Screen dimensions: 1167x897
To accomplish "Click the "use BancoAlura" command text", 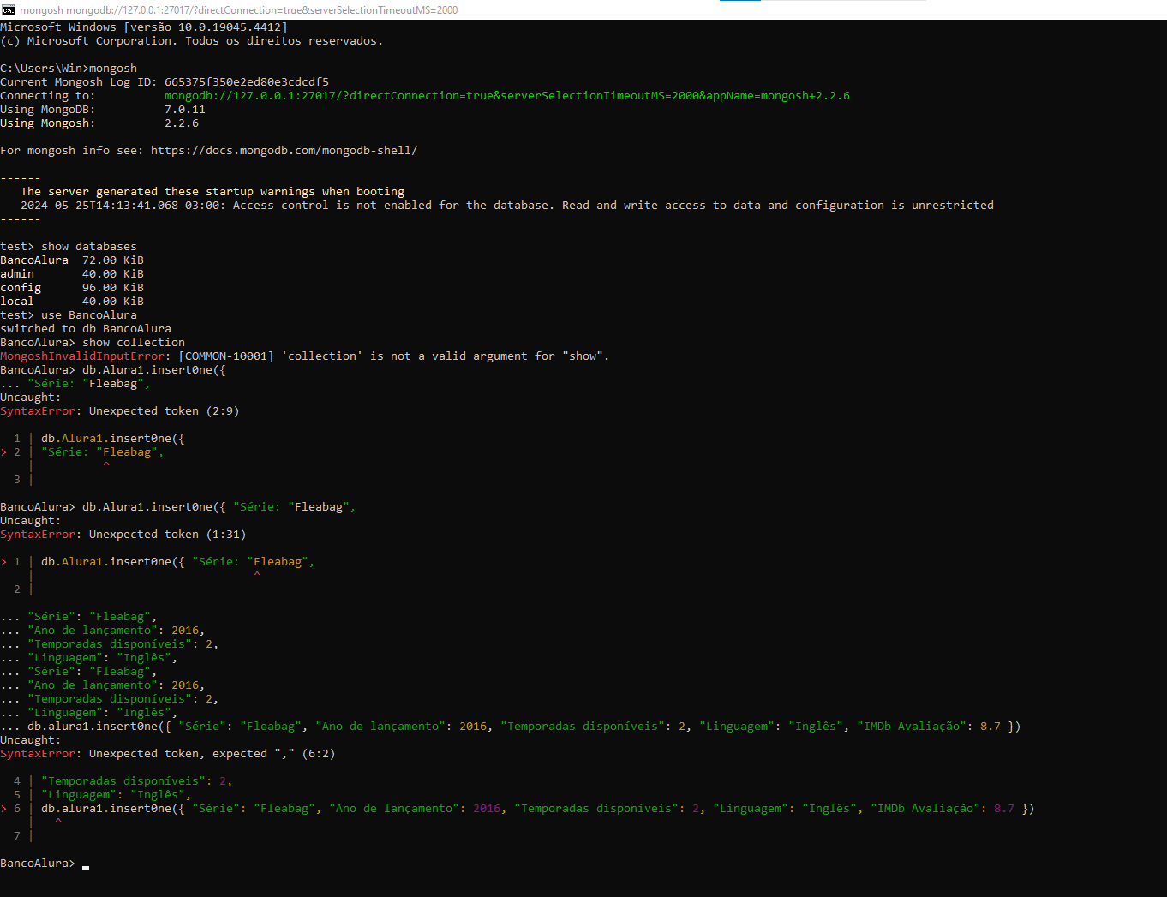I will [x=89, y=315].
